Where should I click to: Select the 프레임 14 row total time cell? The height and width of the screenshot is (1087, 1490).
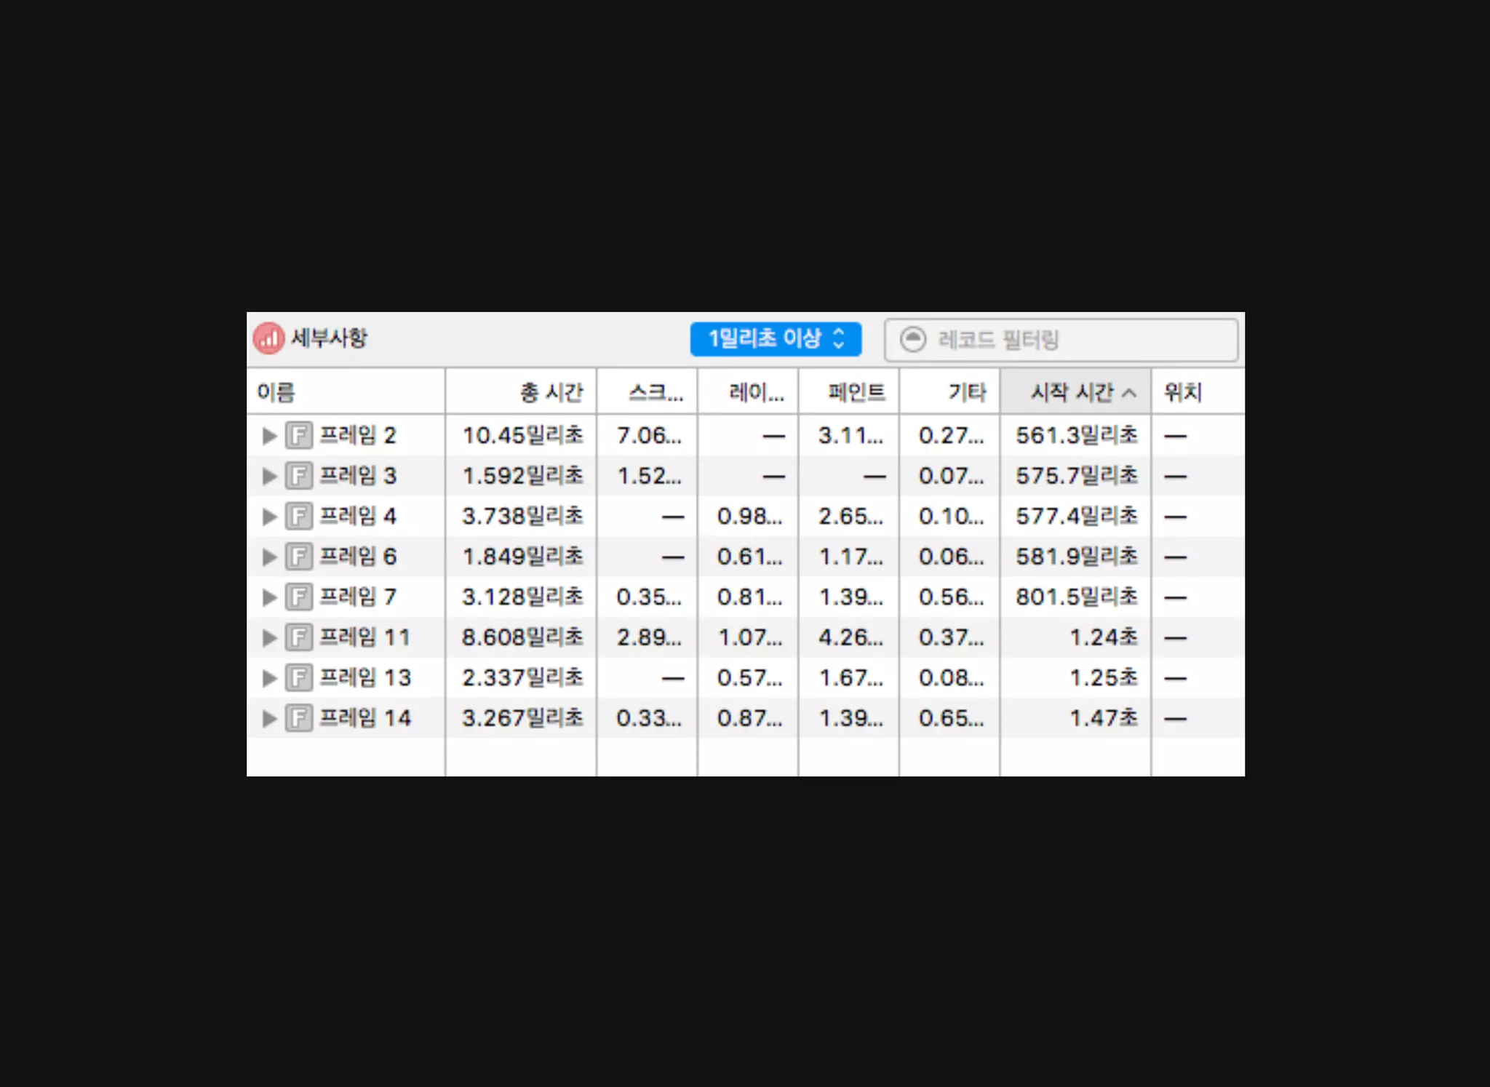522,718
